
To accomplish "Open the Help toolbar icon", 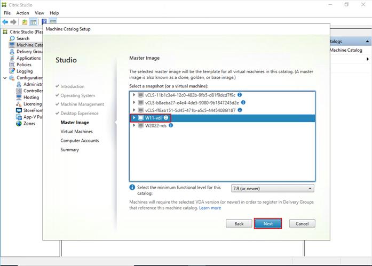I will [44, 22].
